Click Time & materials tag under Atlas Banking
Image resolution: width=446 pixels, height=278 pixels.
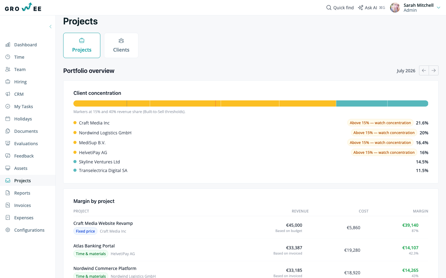coord(91,254)
